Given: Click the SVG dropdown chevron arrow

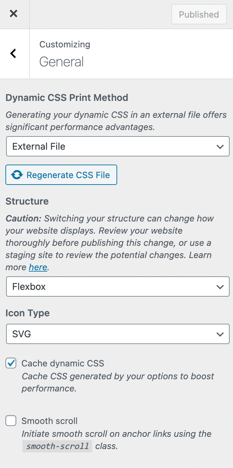Looking at the screenshot, I should click(x=220, y=334).
